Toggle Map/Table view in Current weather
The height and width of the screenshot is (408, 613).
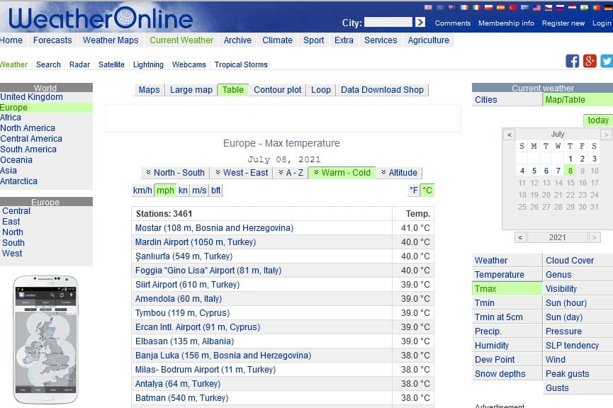click(578, 100)
